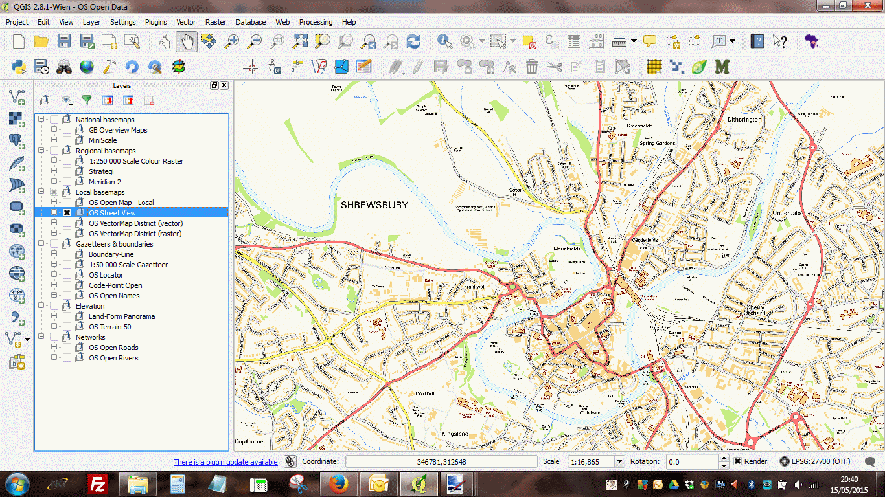This screenshot has width=885, height=497.
Task: Click the Africa map plugin icon
Action: coord(810,41)
